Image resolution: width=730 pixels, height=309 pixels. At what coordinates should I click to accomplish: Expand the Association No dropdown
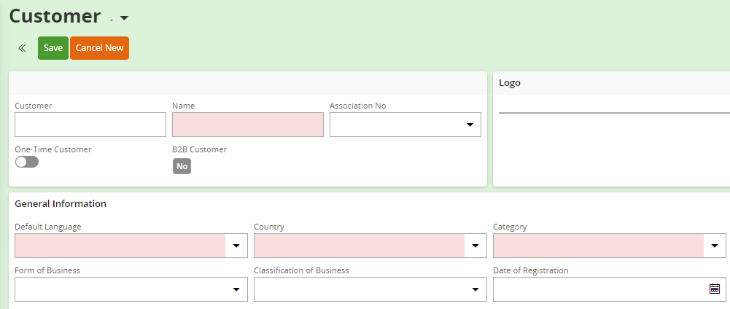(470, 125)
